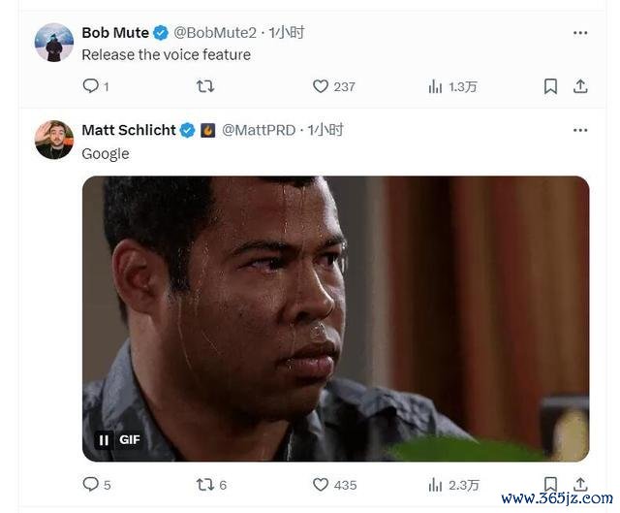
Task: Visit the @MattPRD handle link
Action: (x=259, y=130)
